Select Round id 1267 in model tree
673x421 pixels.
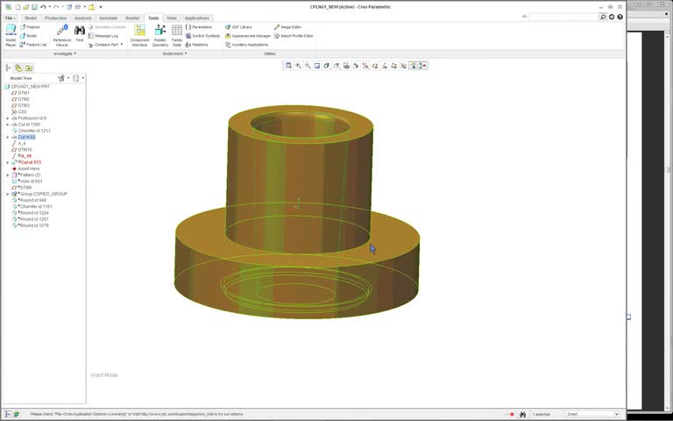(x=34, y=219)
